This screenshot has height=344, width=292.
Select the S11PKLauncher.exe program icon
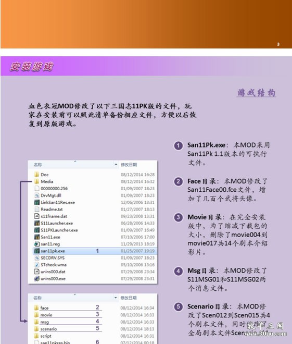[37, 230]
